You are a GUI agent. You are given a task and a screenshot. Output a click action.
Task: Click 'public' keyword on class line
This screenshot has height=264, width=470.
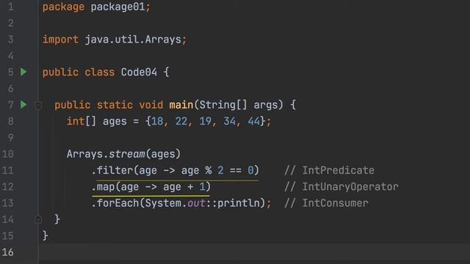pos(60,72)
